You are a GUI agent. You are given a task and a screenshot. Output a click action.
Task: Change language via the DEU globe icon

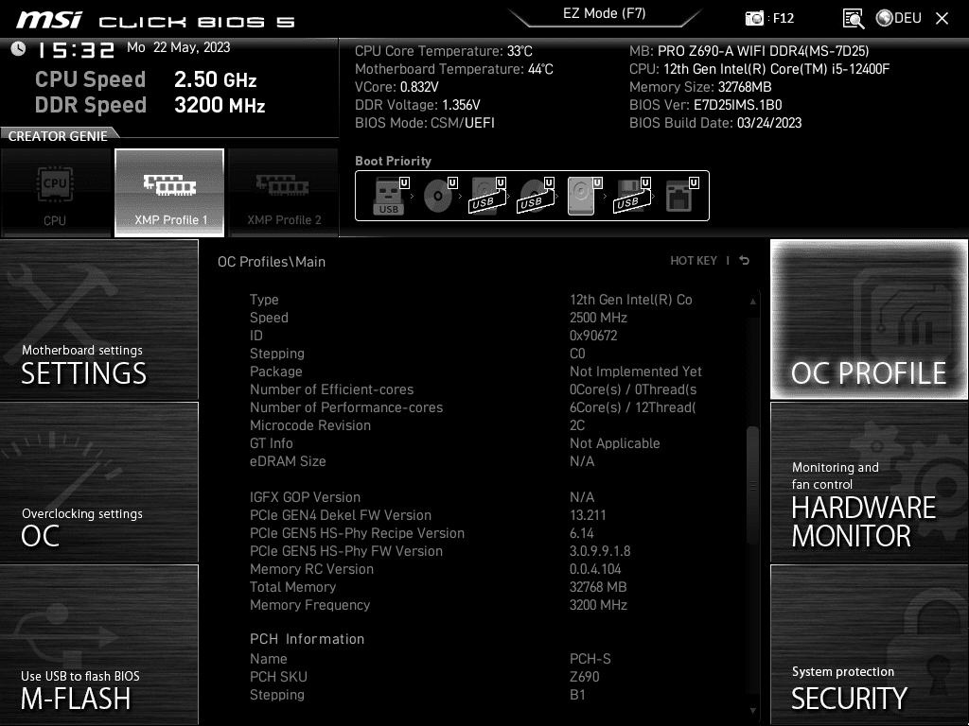click(899, 18)
